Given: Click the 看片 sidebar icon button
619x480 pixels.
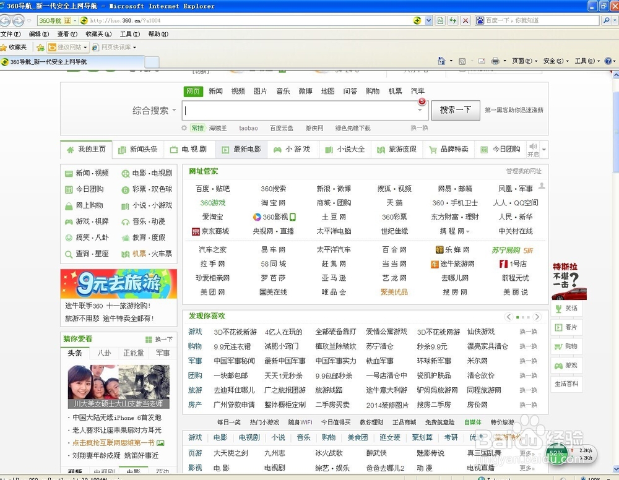Looking at the screenshot, I should click(x=566, y=327).
